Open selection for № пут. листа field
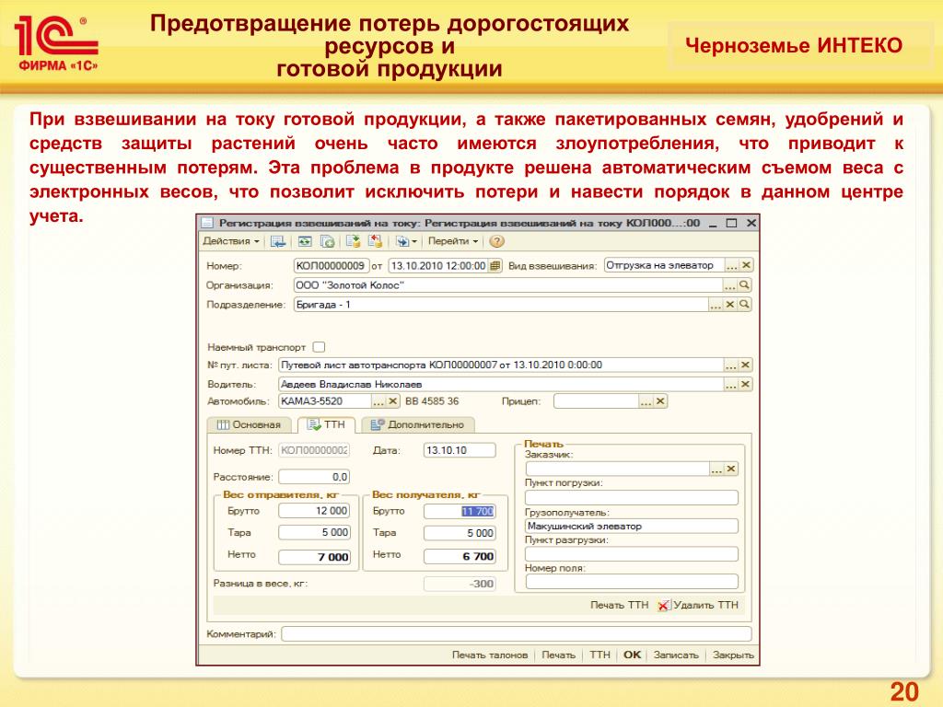Image resolution: width=943 pixels, height=707 pixels. 730,365
